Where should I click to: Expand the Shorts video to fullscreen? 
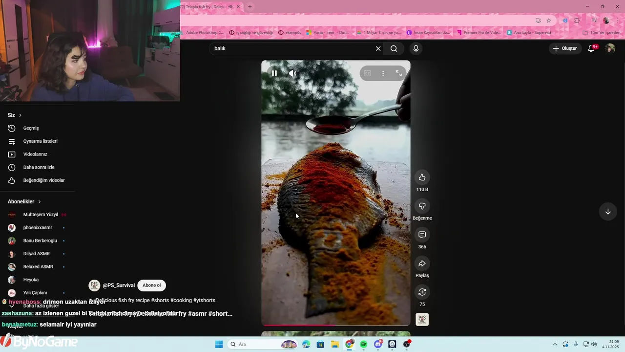click(x=399, y=73)
